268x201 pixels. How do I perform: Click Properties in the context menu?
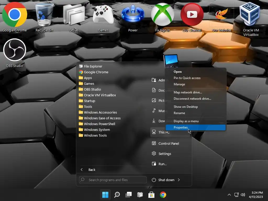coord(196,127)
